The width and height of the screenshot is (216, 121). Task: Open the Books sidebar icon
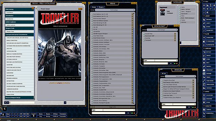[204, 27]
